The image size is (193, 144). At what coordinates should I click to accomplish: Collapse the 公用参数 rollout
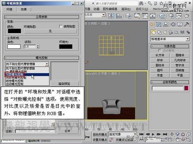tap(42, 17)
